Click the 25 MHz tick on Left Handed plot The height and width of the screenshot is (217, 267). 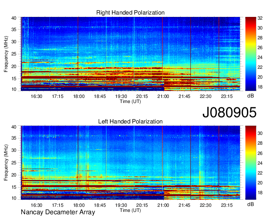pos(14,163)
